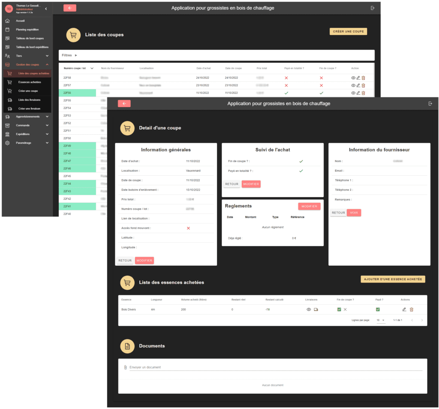Click pencil icon to edit Bois Divers essence
Viewport: 439px width, 409px height.
(x=404, y=310)
